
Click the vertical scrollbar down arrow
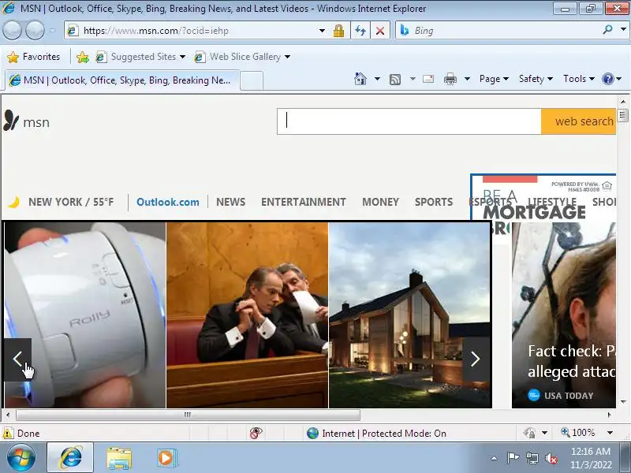click(623, 401)
